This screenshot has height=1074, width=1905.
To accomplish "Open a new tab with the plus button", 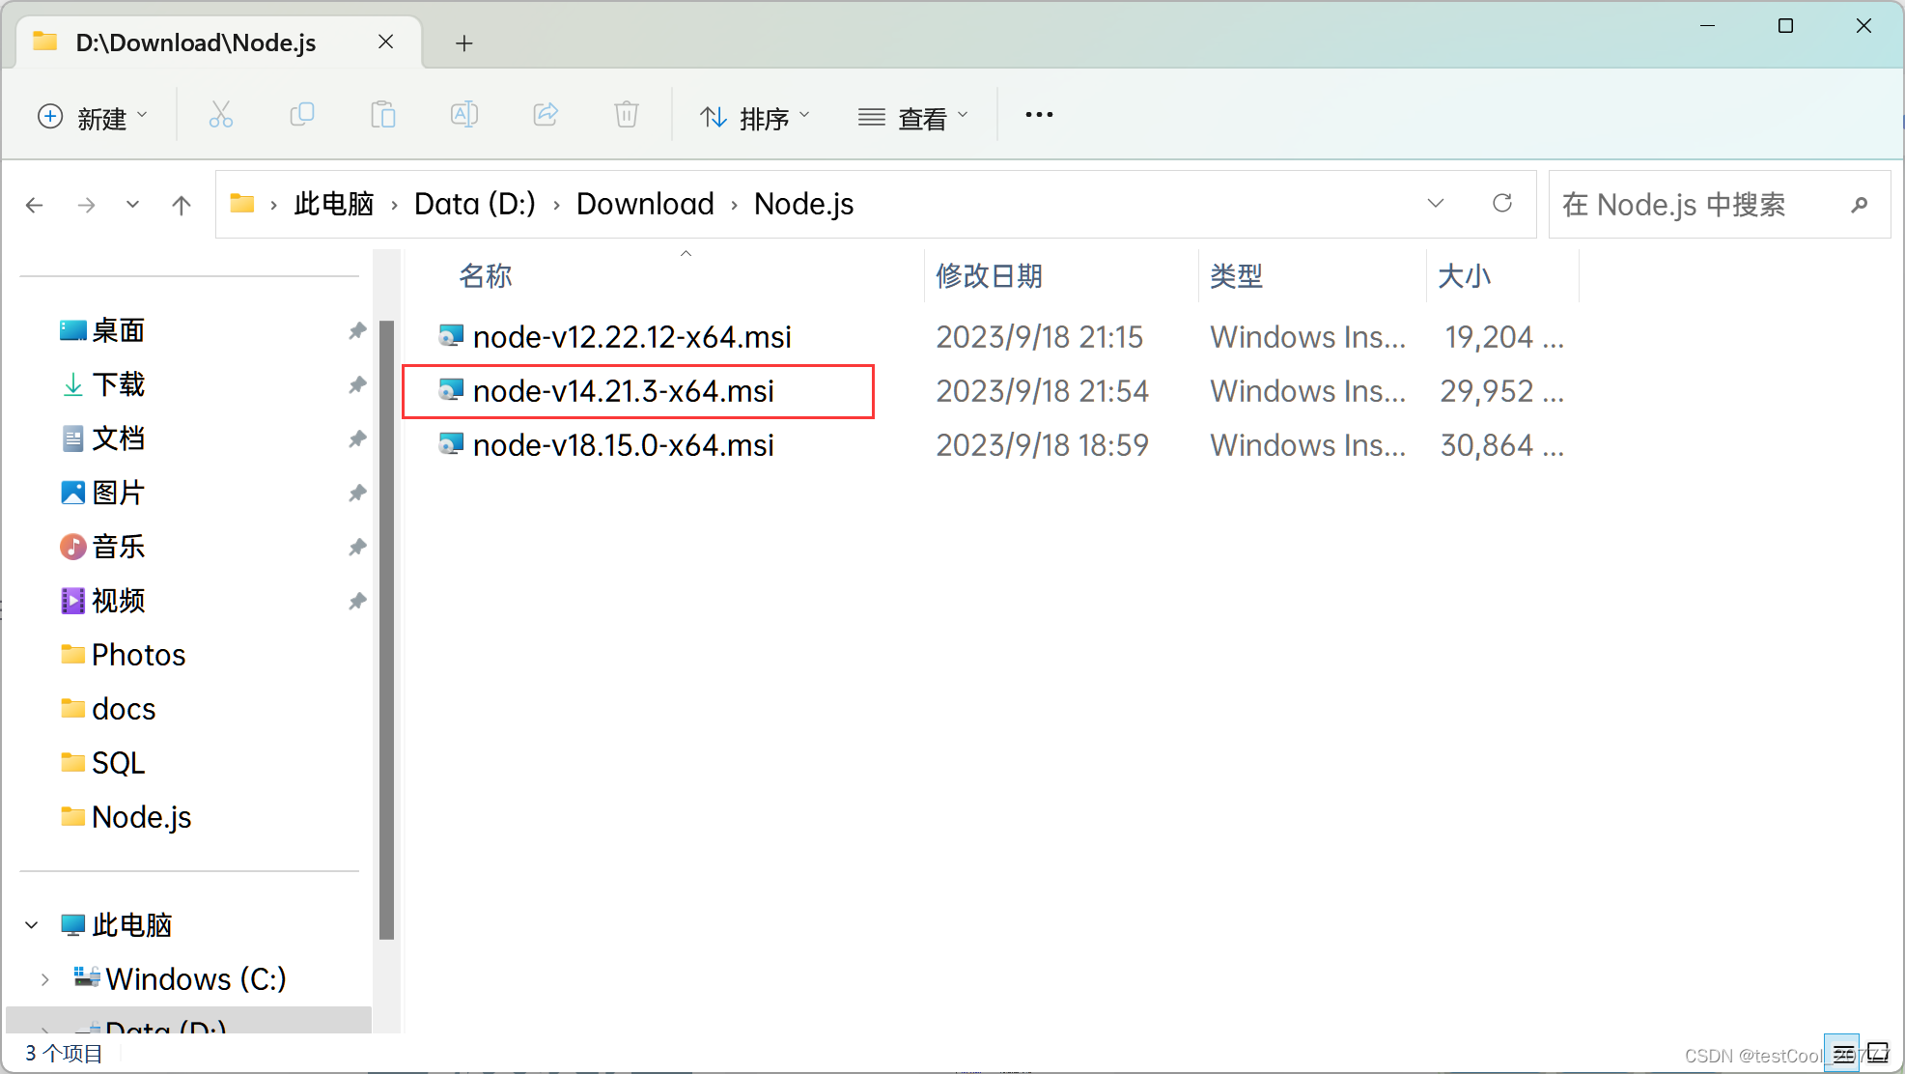I will (x=464, y=42).
